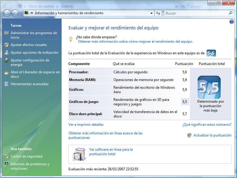The height and width of the screenshot is (178, 237).
Task: Click the software box and CD icon
Action: click(79, 154)
